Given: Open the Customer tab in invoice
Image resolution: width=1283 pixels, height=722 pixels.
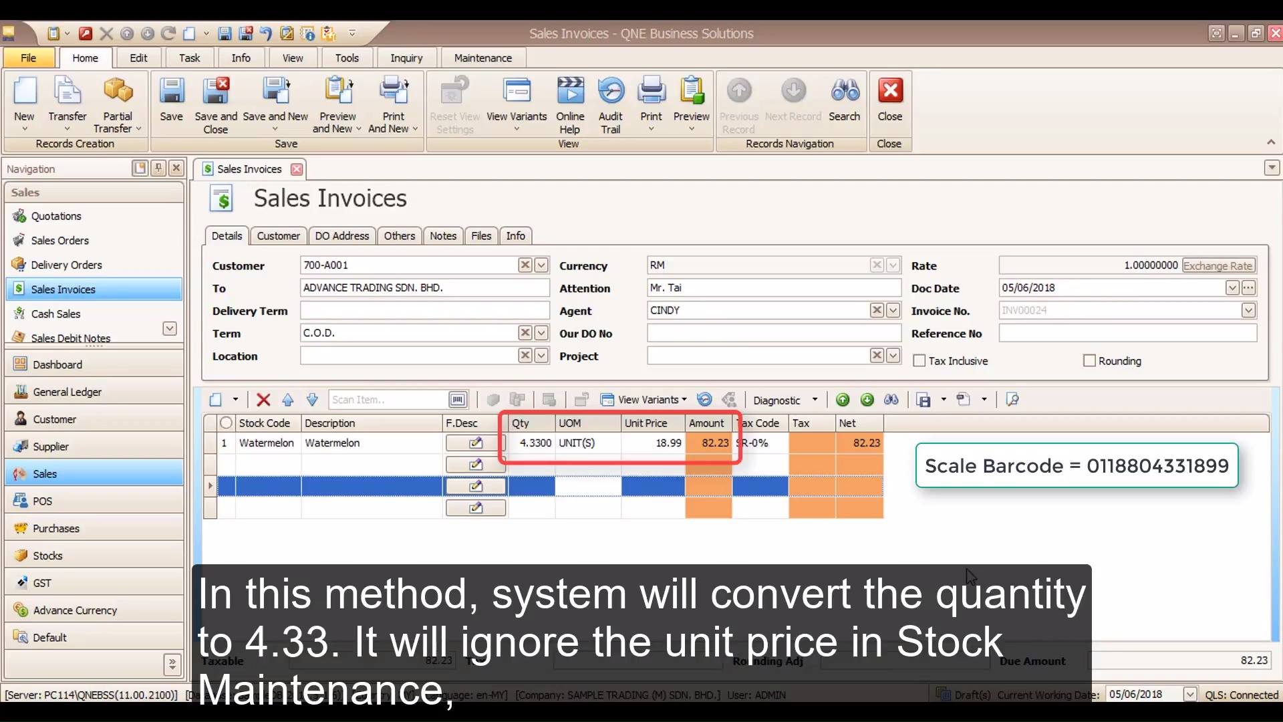Looking at the screenshot, I should pyautogui.click(x=279, y=236).
